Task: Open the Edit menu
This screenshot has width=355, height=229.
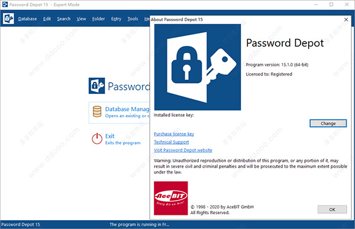Action: click(47, 19)
